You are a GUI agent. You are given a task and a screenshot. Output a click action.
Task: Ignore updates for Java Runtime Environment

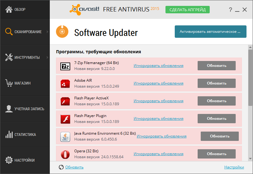click(x=161, y=136)
